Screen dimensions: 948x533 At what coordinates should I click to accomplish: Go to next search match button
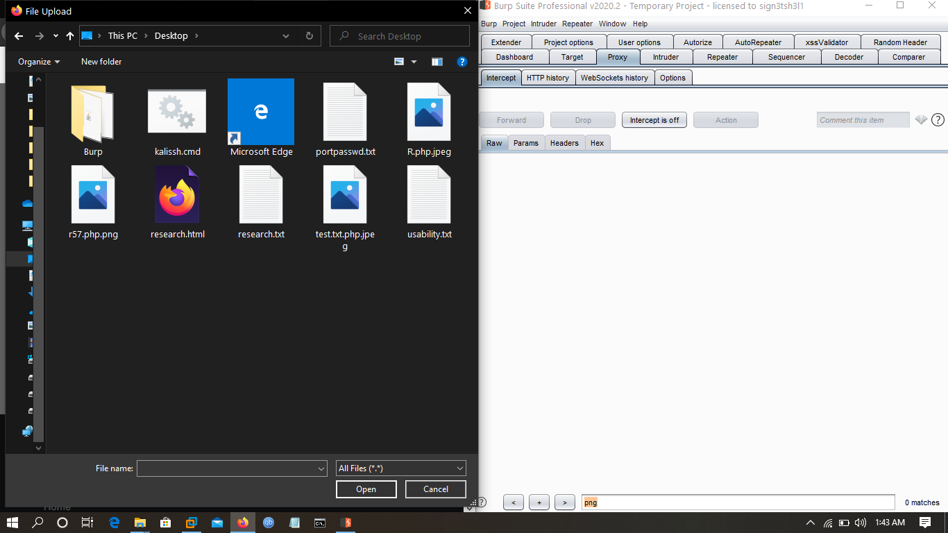(565, 502)
